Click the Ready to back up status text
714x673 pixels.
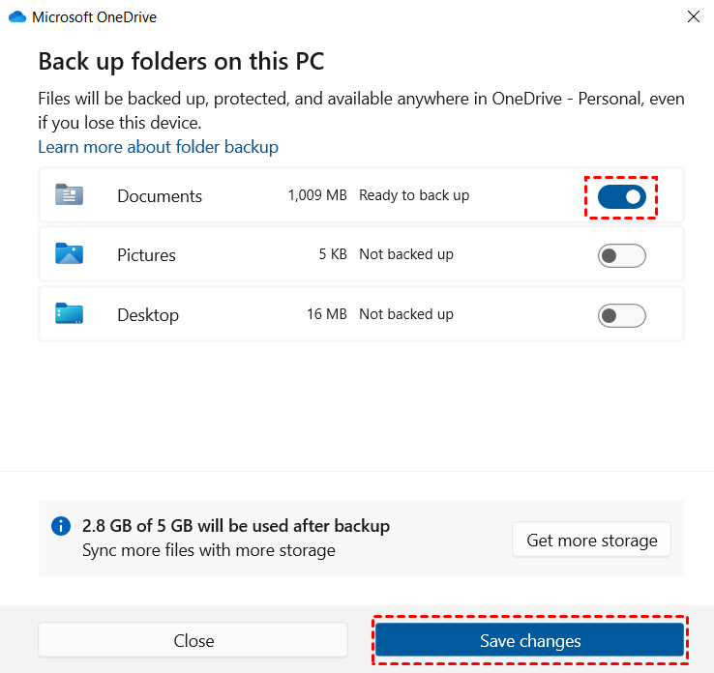tap(414, 195)
